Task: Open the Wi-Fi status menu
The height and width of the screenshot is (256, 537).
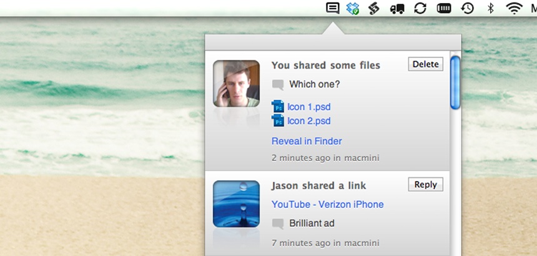Action: 514,8
